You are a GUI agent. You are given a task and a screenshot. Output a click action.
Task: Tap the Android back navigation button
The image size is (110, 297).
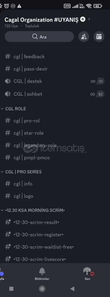72,289
